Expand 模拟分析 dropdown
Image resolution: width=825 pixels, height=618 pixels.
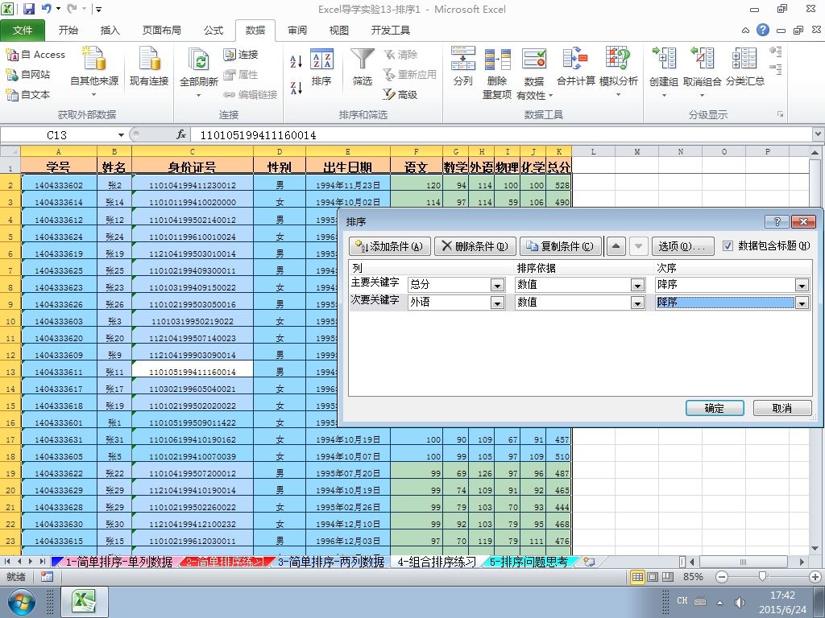618,95
